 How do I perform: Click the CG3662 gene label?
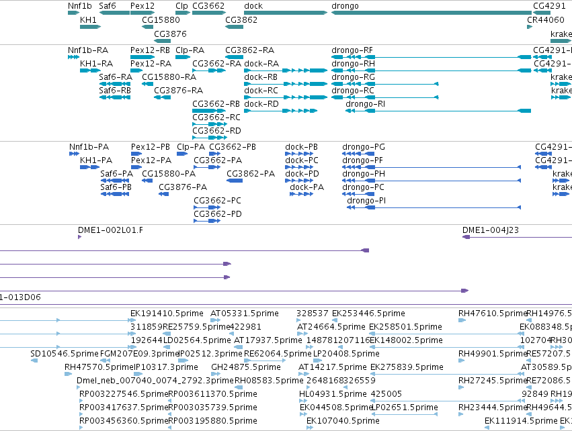pos(208,6)
